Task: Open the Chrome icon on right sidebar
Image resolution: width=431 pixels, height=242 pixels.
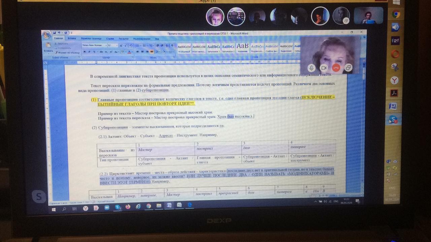Action: pos(395,14)
